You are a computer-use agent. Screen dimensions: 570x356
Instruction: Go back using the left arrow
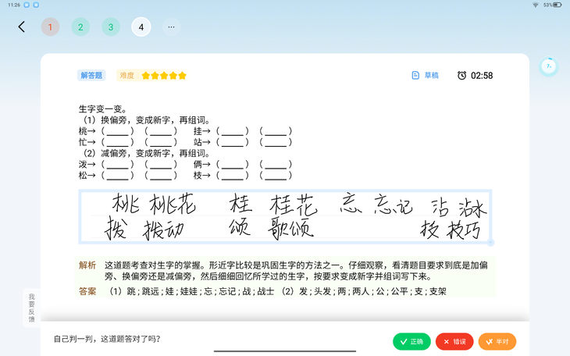21,27
